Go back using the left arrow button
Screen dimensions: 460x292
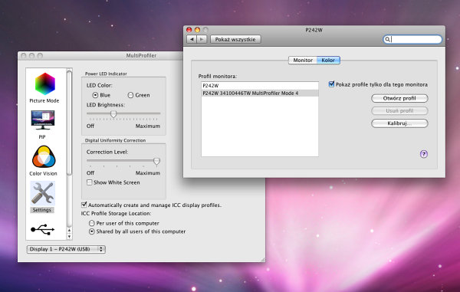pos(192,39)
